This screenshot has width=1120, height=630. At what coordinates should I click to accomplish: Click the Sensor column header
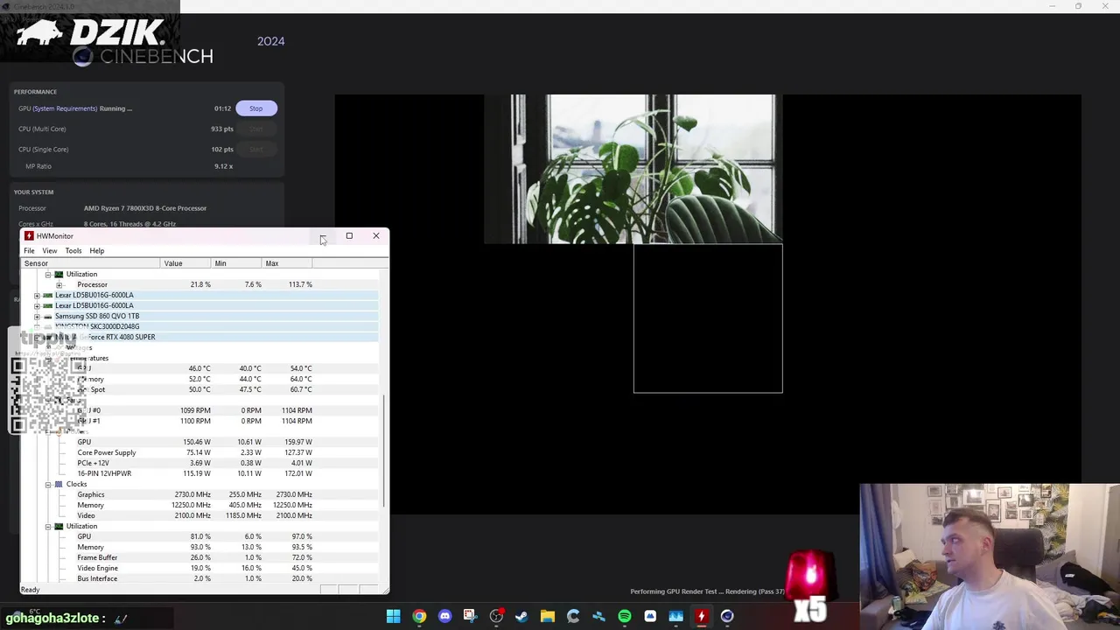click(x=91, y=263)
